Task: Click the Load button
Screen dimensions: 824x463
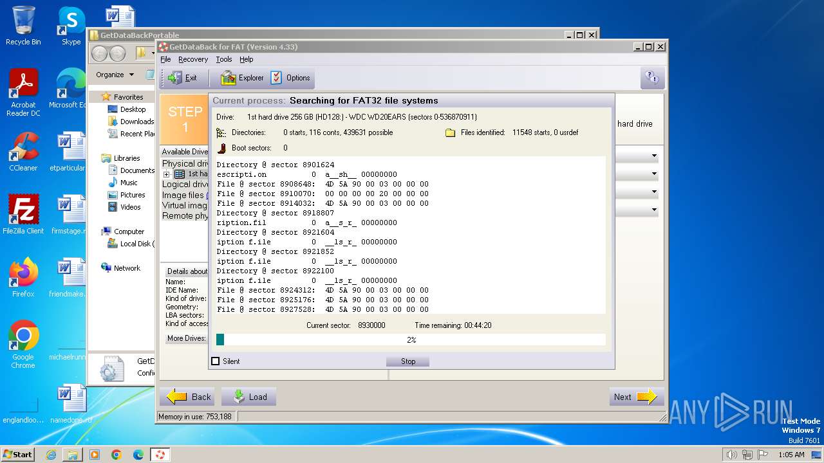Action: coord(248,397)
